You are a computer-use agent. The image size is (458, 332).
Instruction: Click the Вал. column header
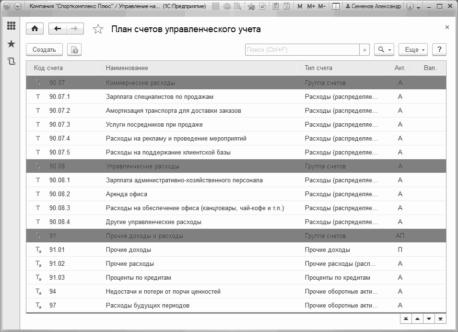coord(430,68)
